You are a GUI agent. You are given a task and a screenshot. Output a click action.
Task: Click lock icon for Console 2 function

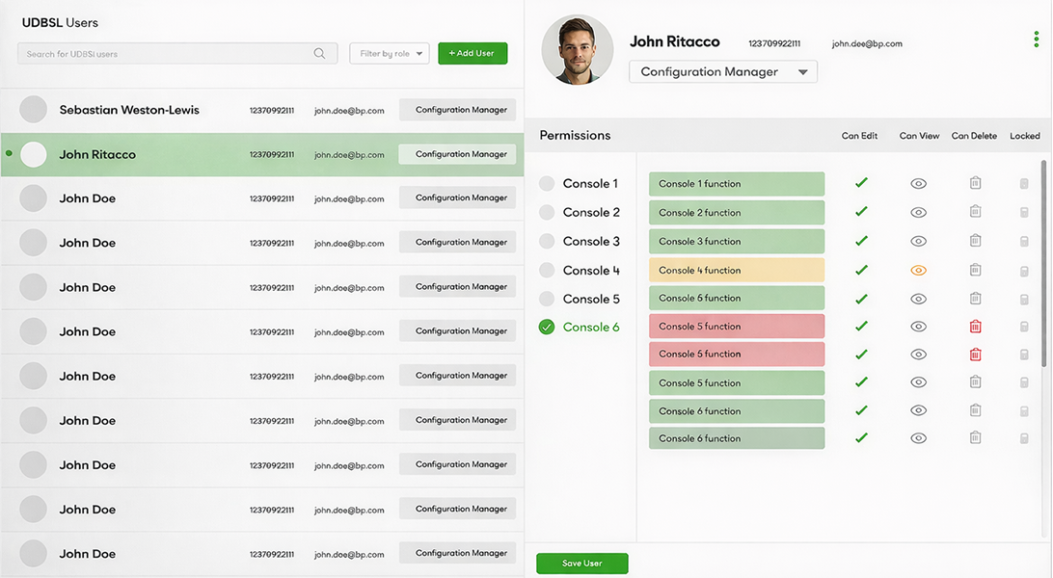(1024, 213)
